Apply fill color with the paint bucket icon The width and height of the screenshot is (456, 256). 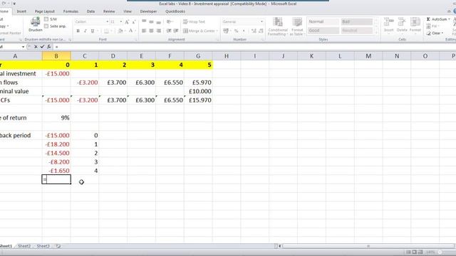pos(120,31)
